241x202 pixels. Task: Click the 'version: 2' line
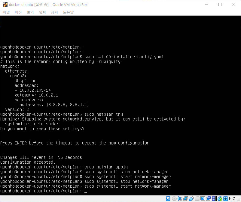point(17,109)
